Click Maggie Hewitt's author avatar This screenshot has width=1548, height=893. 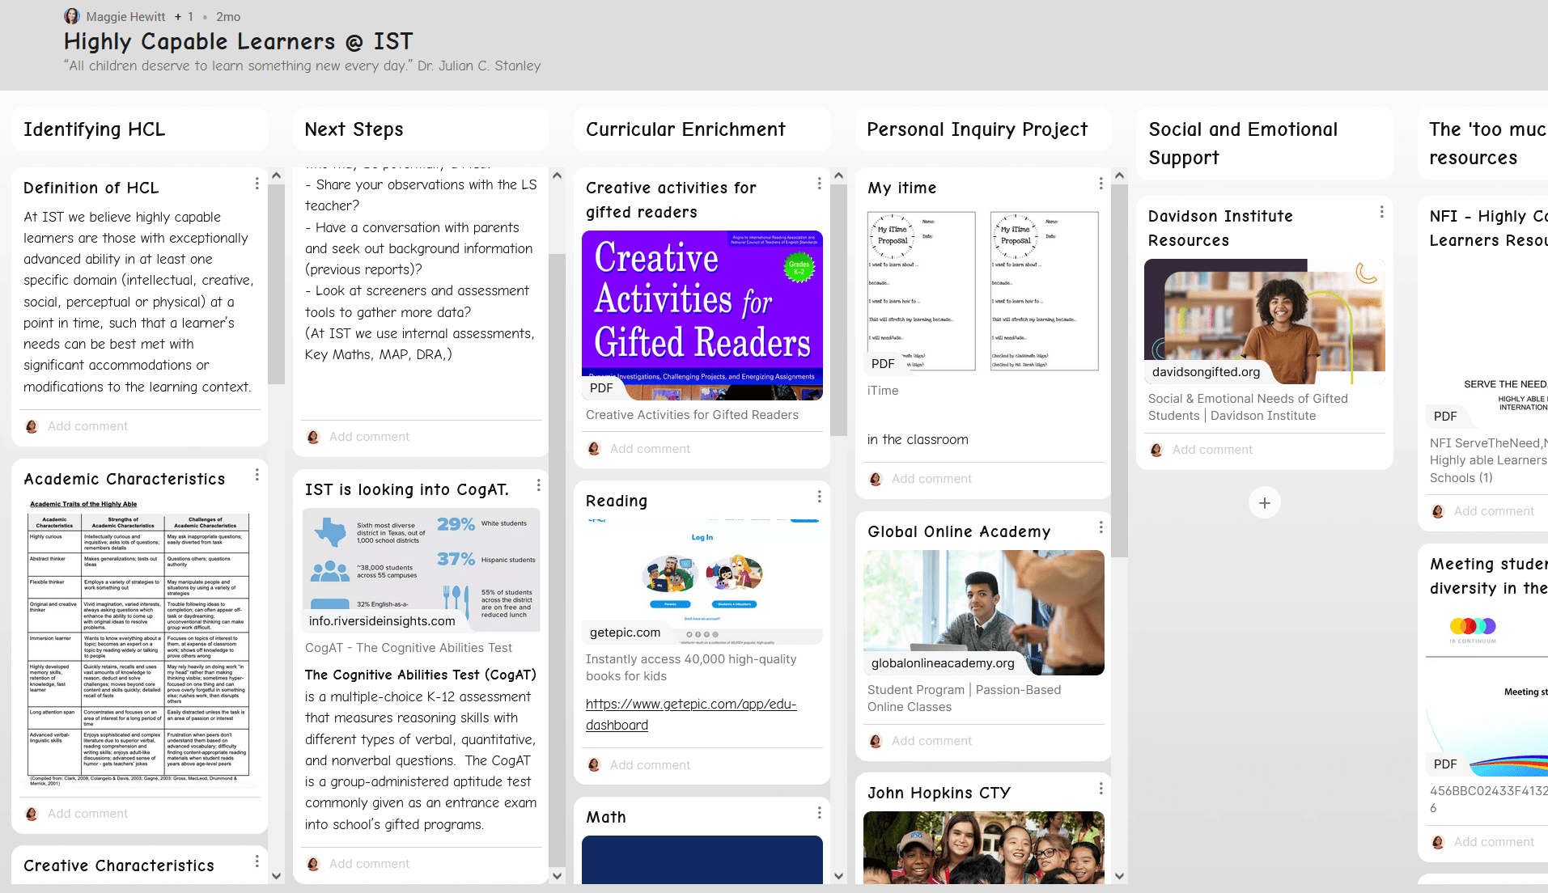[x=72, y=16]
